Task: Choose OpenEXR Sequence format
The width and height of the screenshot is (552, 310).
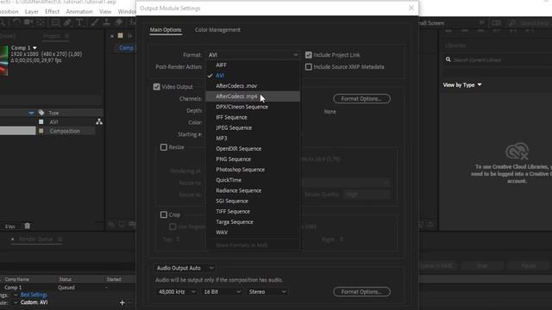Action: [253, 149]
